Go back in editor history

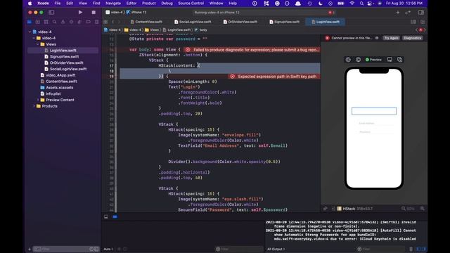pos(113,22)
